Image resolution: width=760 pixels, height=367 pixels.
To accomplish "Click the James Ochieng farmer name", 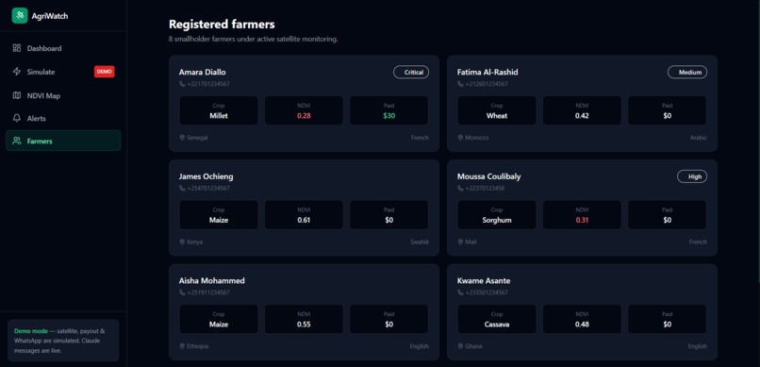I will (206, 176).
